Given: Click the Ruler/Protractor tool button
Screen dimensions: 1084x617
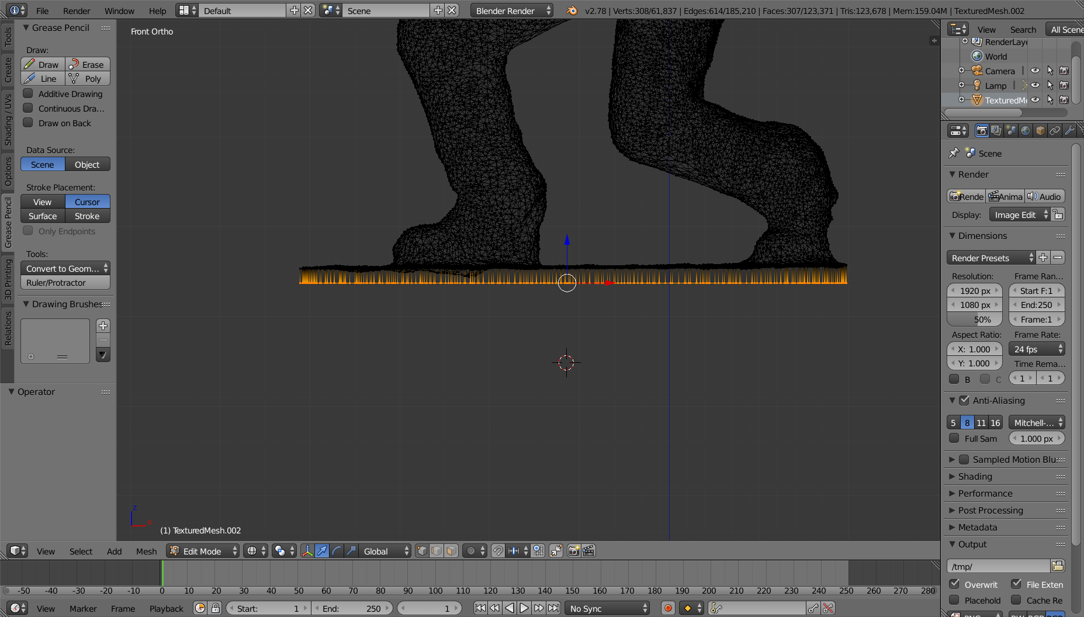Looking at the screenshot, I should (x=65, y=282).
